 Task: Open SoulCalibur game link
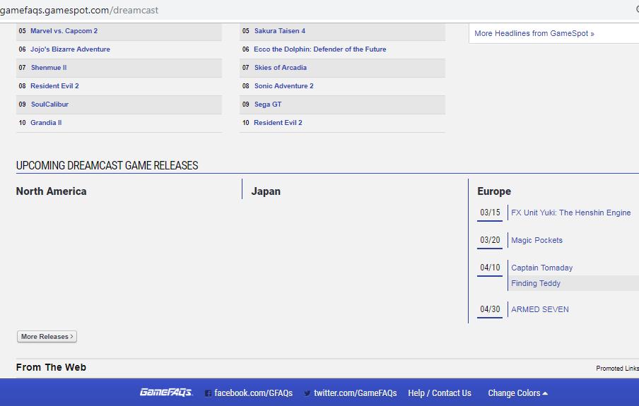tap(49, 105)
